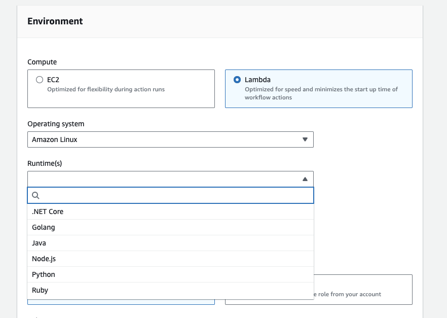Select Node.js runtime option
447x318 pixels.
click(44, 259)
